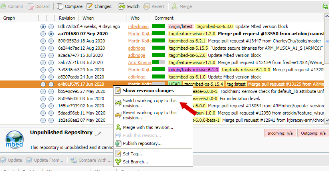Choose Switch working copy to this revision
The image size is (329, 171).
153,103
